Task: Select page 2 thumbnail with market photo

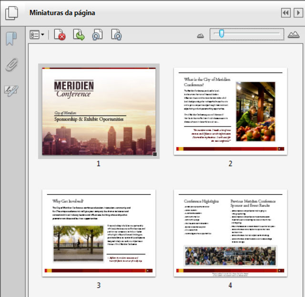Action: pos(230,111)
